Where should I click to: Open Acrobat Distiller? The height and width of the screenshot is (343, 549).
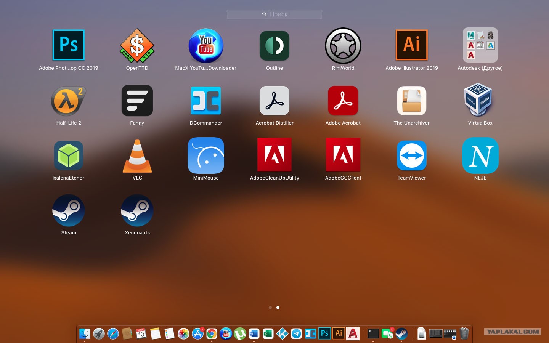click(274, 101)
